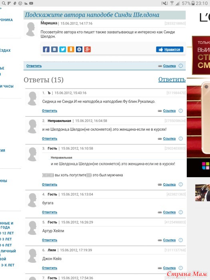
Task: Share the post via the Facebook icon
Action: coord(46,49)
